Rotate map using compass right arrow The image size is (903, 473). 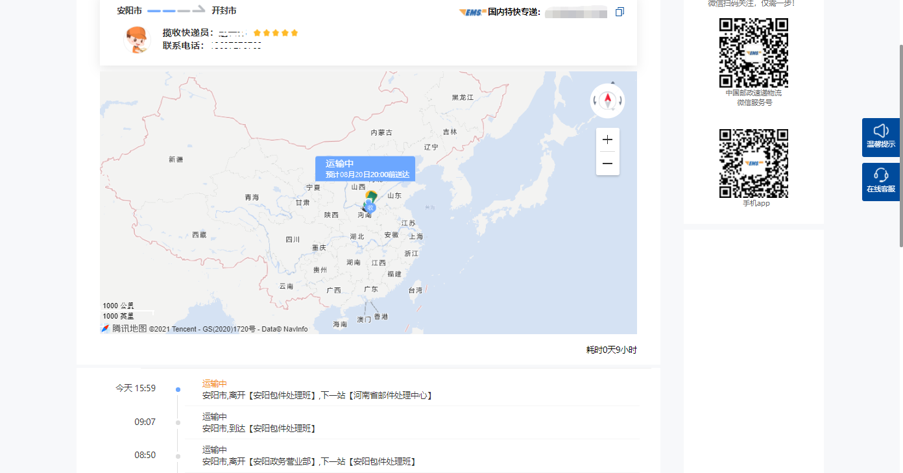(x=621, y=101)
